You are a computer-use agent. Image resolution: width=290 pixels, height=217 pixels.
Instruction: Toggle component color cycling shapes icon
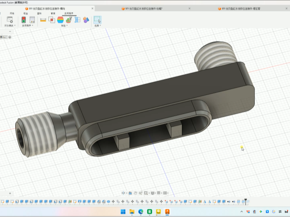click(x=86, y=20)
